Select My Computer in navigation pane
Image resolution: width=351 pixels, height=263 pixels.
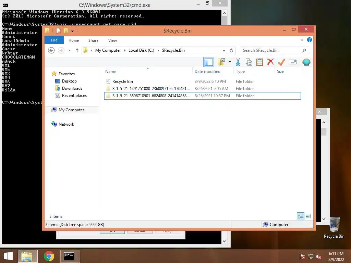(71, 110)
